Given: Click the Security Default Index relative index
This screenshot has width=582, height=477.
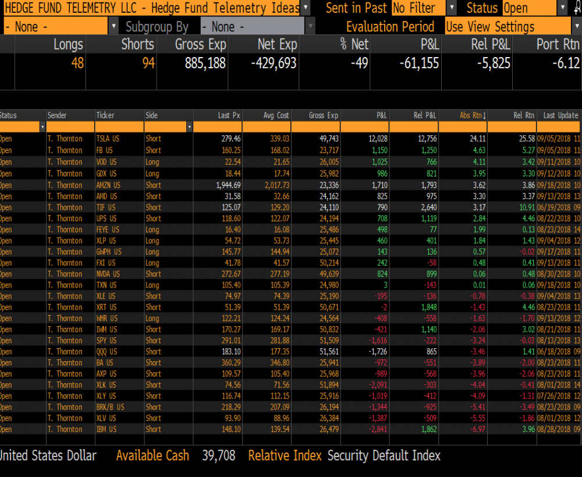Looking at the screenshot, I should click(384, 455).
